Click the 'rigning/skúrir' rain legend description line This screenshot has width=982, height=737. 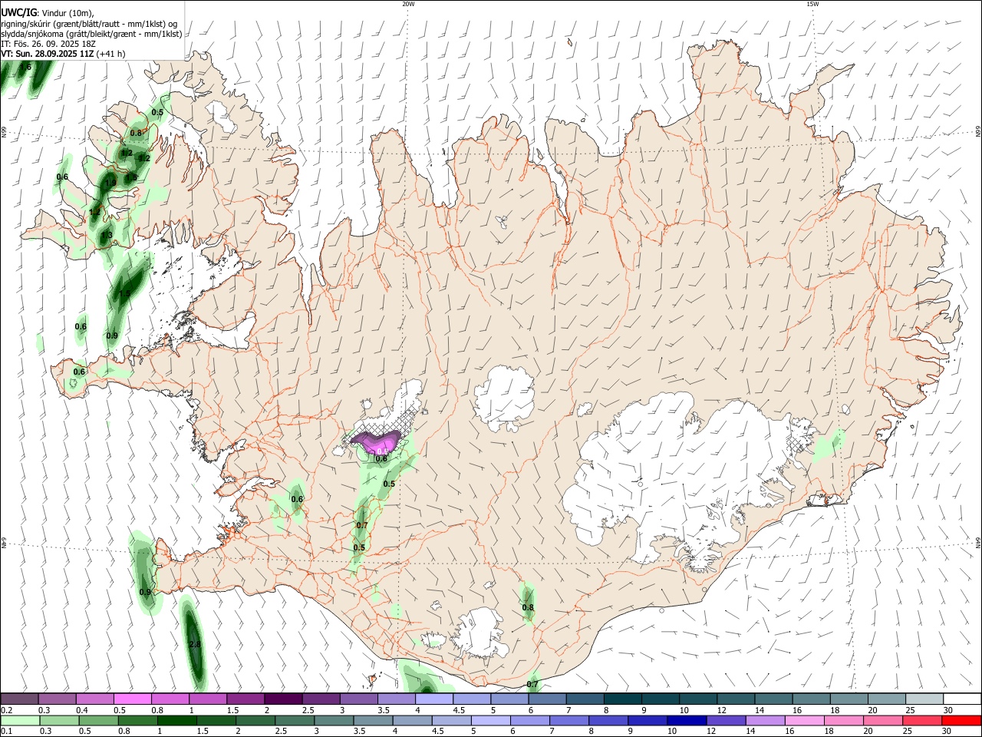pyautogui.click(x=89, y=23)
